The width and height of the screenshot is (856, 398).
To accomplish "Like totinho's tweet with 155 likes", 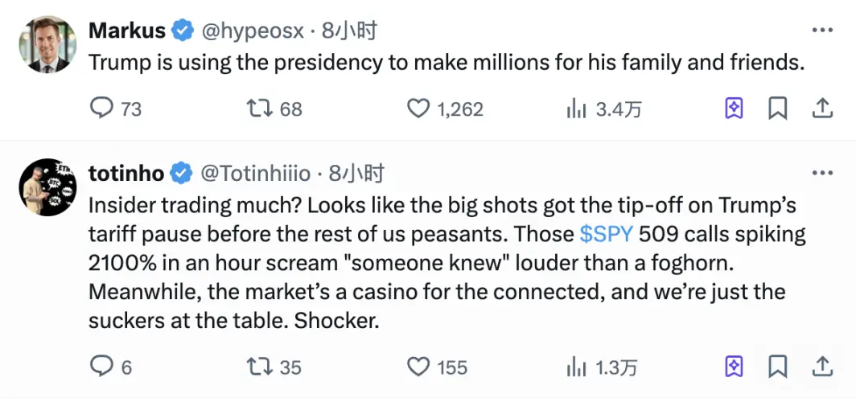I will click(418, 367).
